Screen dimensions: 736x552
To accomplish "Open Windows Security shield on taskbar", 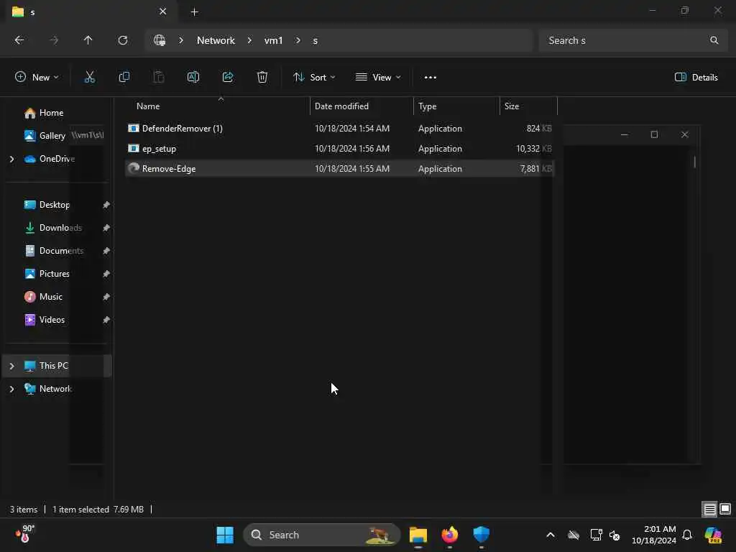I will tap(481, 535).
